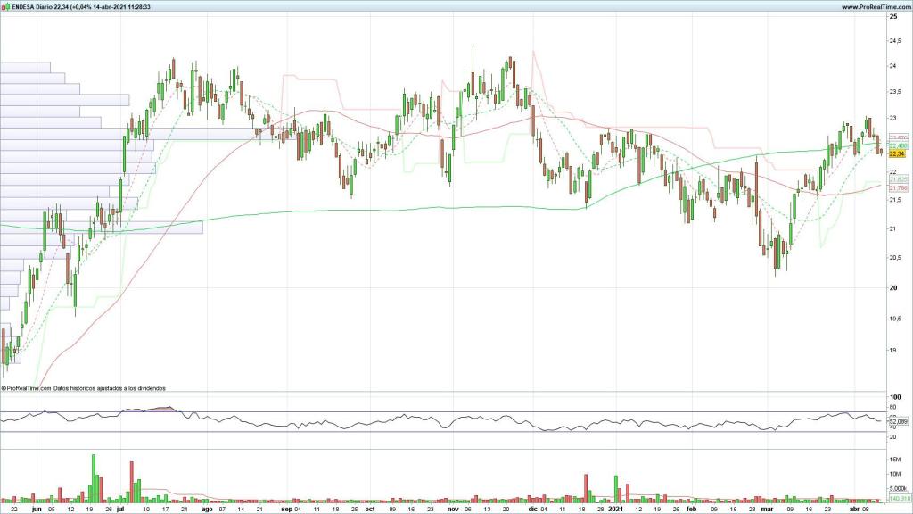Click the 21,825 green indicator price tag
This screenshot has height=514, width=913.
(898, 179)
